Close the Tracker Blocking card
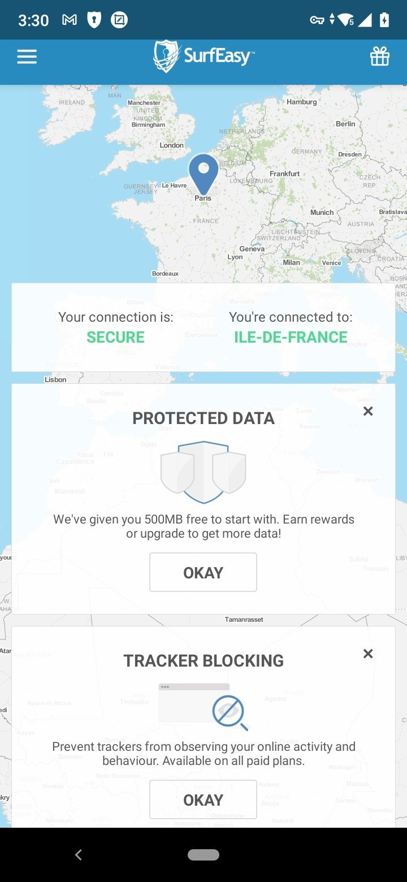Viewport: 407px width, 882px height. coord(368,654)
